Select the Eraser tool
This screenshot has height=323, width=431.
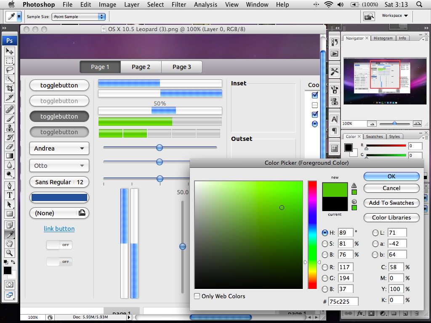10,147
